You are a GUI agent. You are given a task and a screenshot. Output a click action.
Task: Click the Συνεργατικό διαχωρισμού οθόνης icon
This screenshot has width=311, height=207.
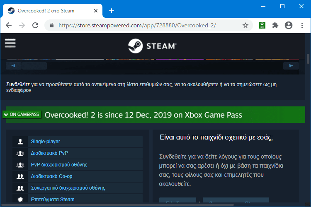(x=20, y=188)
